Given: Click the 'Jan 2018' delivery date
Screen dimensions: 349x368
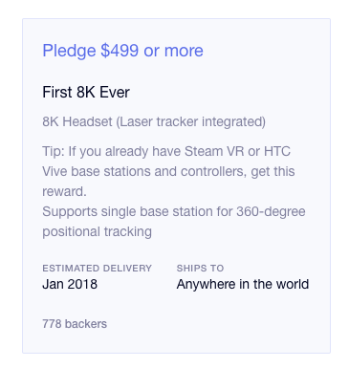Looking at the screenshot, I should click(70, 284).
